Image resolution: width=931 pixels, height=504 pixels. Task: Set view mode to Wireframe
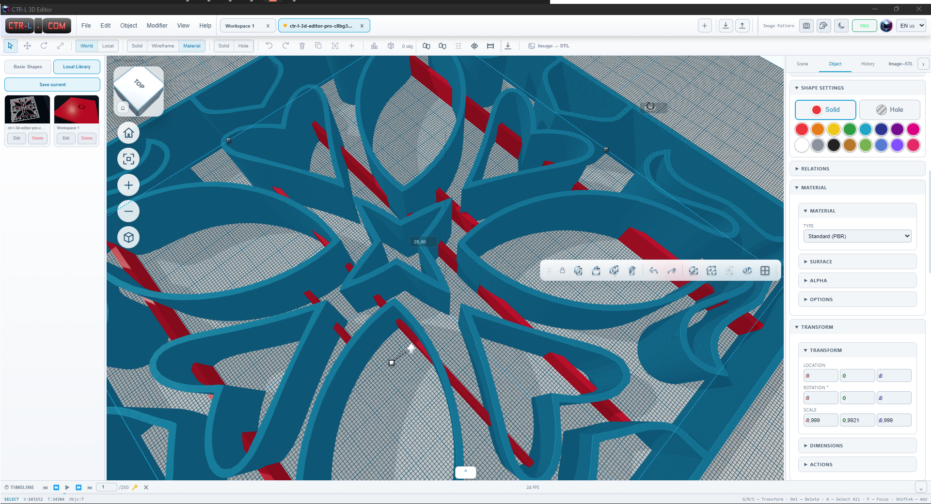(x=163, y=46)
